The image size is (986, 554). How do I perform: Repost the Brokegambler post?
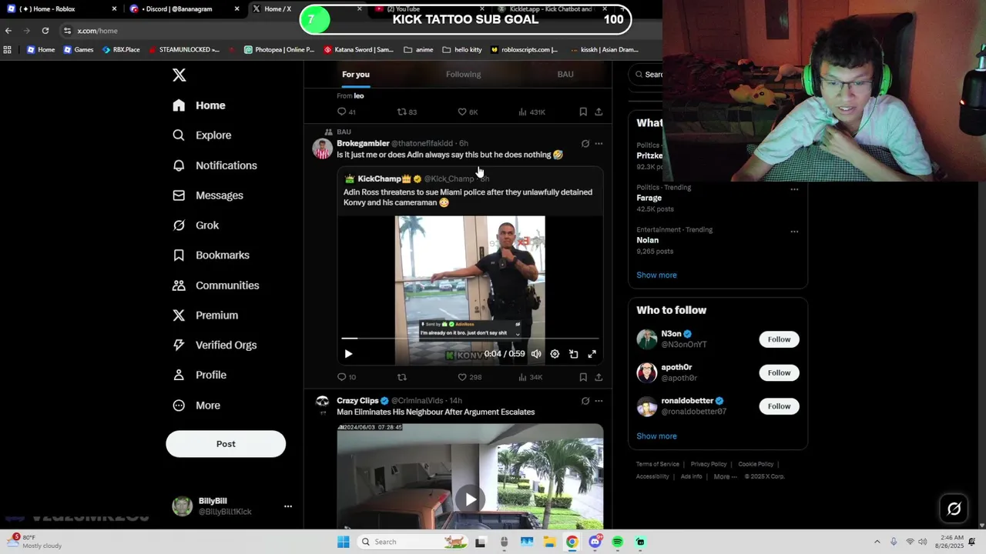tap(401, 377)
